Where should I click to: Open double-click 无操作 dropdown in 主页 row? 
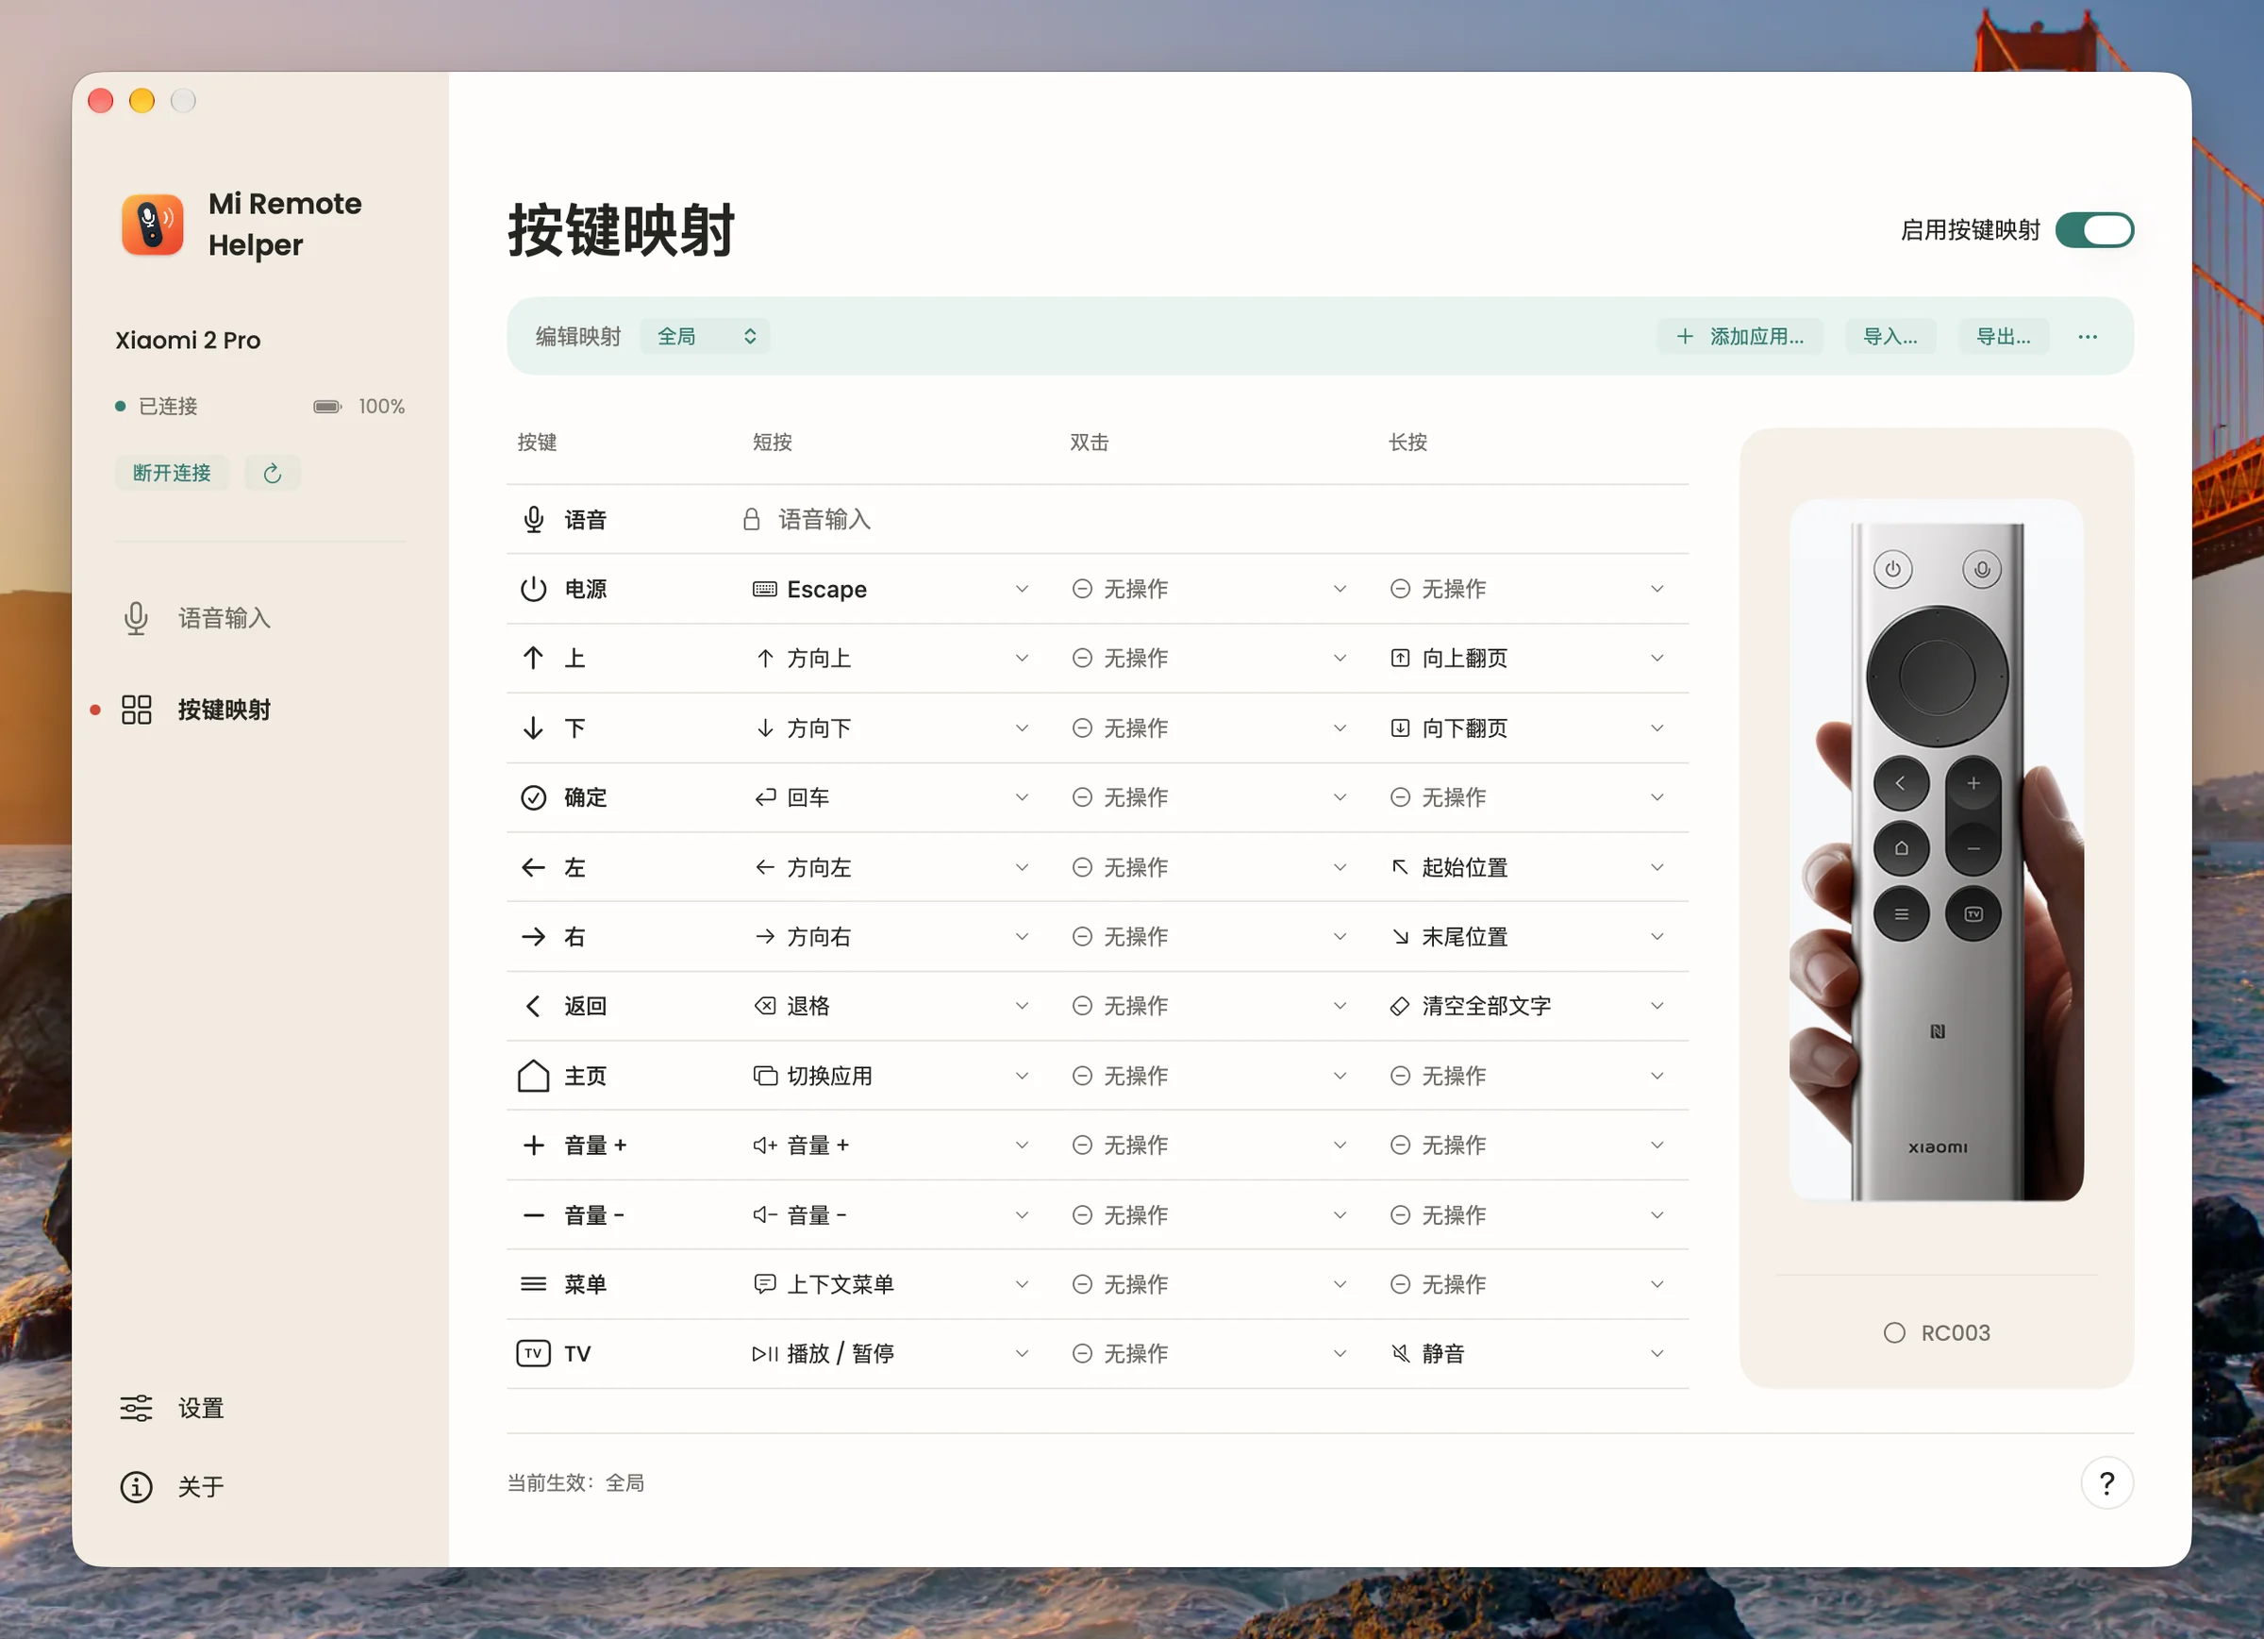(x=1208, y=1076)
